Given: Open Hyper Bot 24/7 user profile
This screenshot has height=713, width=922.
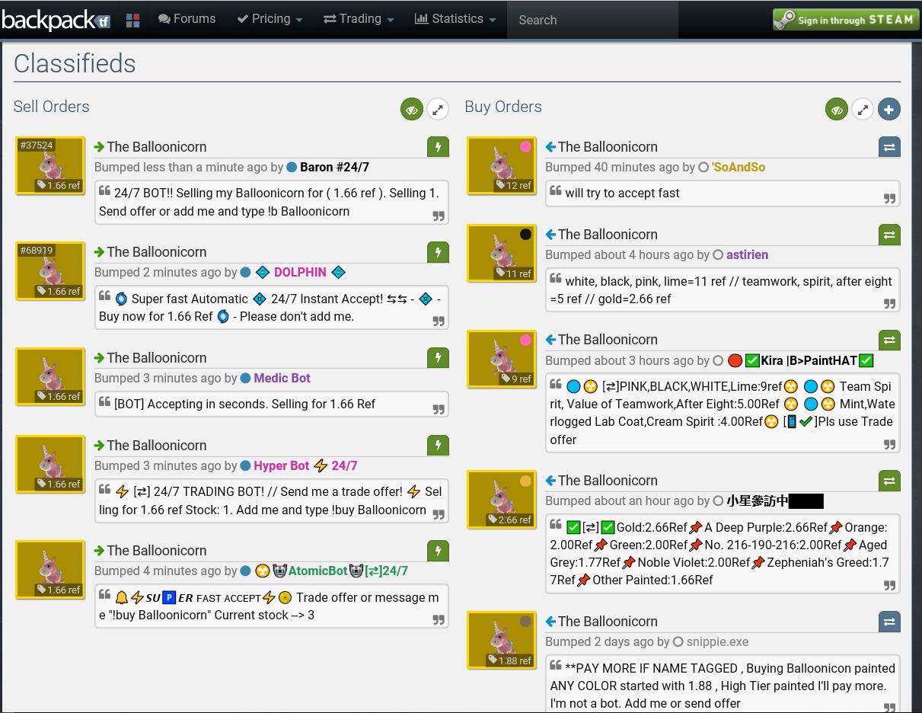Looking at the screenshot, I should [305, 465].
